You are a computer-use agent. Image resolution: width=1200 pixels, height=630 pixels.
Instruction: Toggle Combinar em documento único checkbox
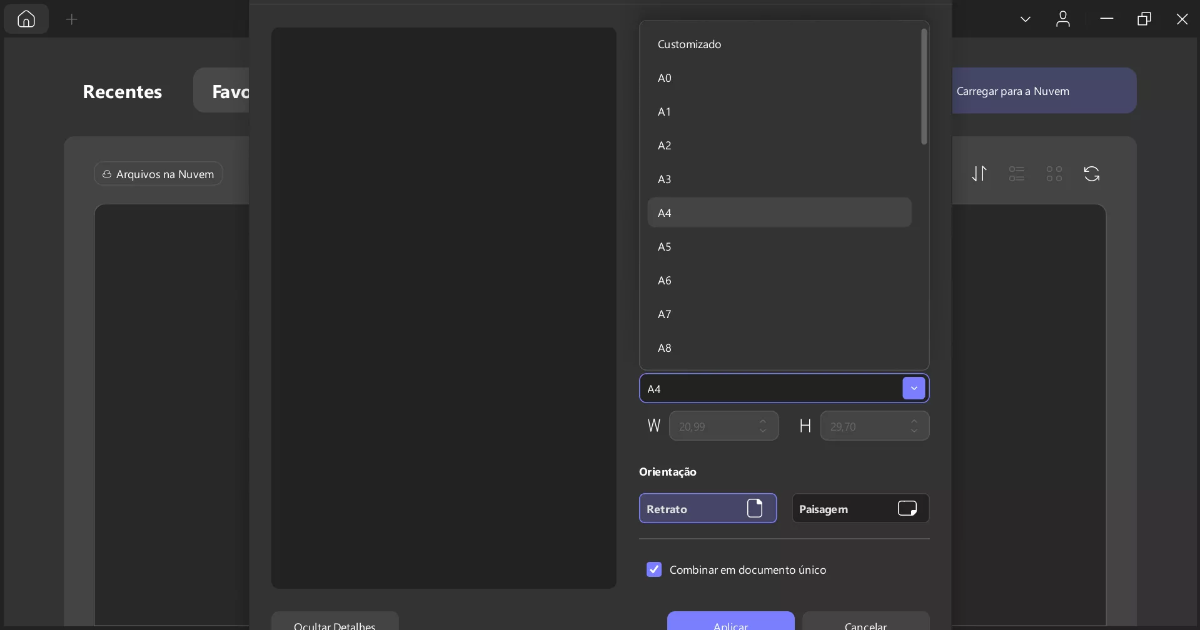click(x=654, y=569)
